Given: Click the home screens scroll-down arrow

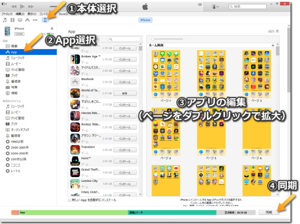Looking at the screenshot, I should tap(278, 194).
